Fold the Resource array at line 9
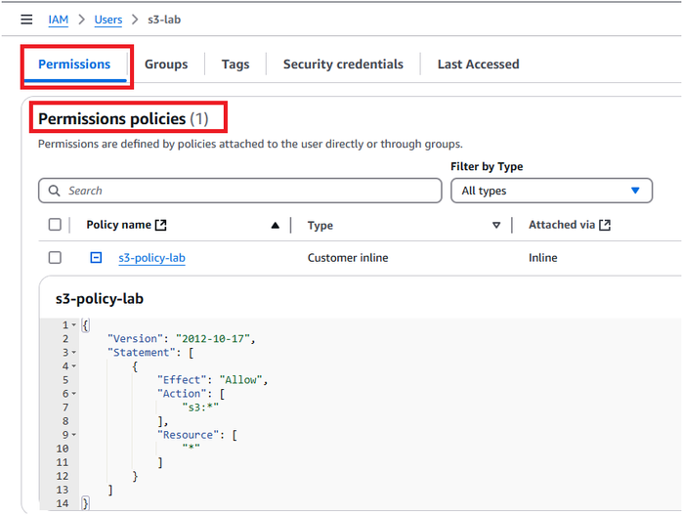683x515 pixels. click(x=73, y=435)
